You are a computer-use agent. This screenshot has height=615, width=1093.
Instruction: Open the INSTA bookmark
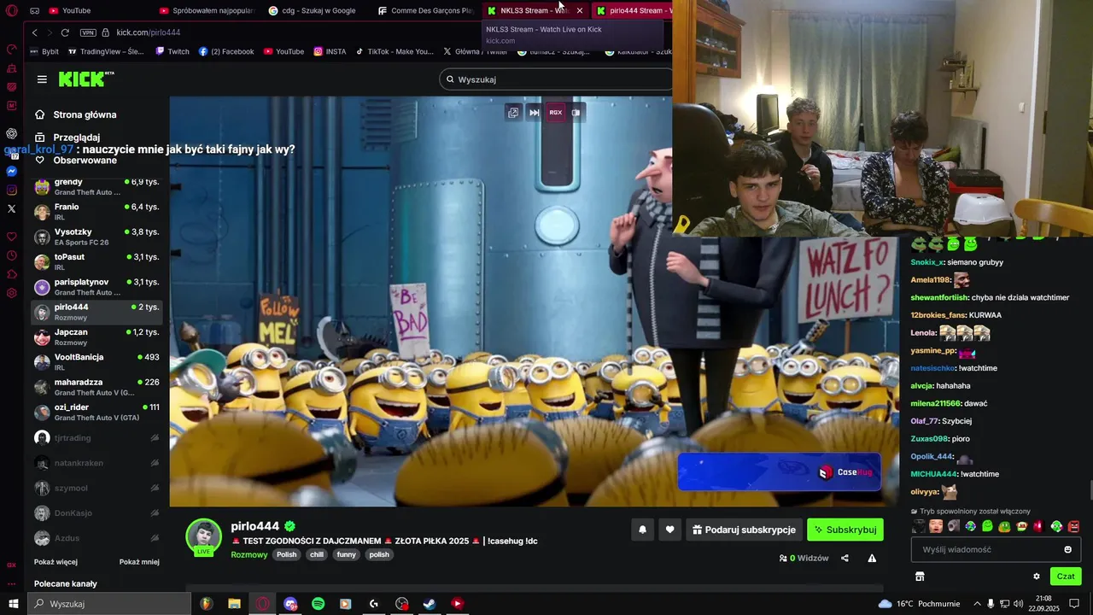pos(330,51)
